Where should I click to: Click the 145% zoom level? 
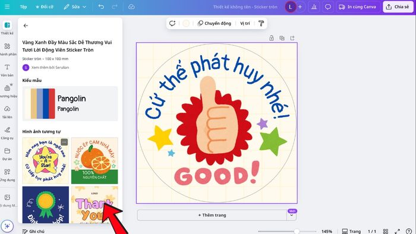pos(327,232)
